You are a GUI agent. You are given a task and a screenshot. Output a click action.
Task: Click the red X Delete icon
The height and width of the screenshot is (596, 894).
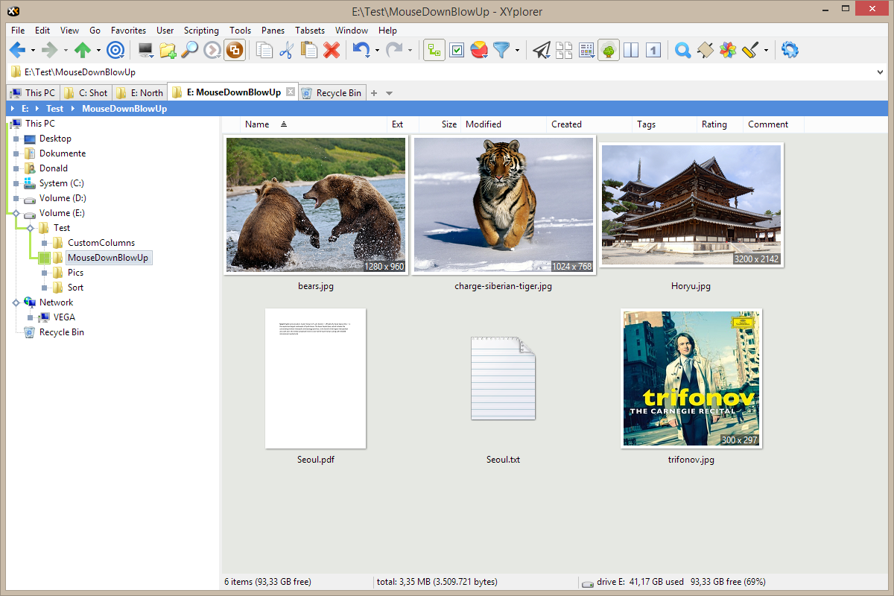[332, 51]
